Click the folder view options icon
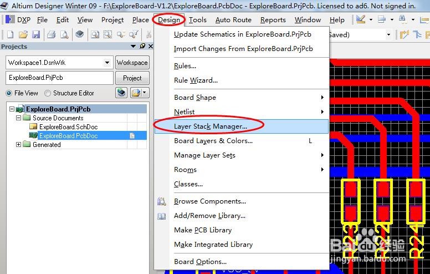This screenshot has width=430, height=274. 136,93
